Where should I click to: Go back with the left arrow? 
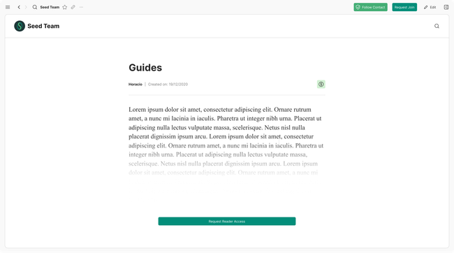(19, 7)
